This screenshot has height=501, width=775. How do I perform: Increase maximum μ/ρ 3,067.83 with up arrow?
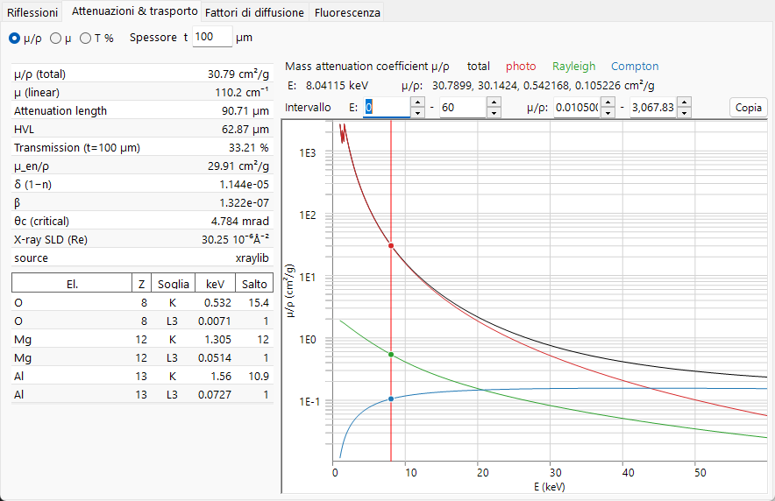(x=684, y=102)
